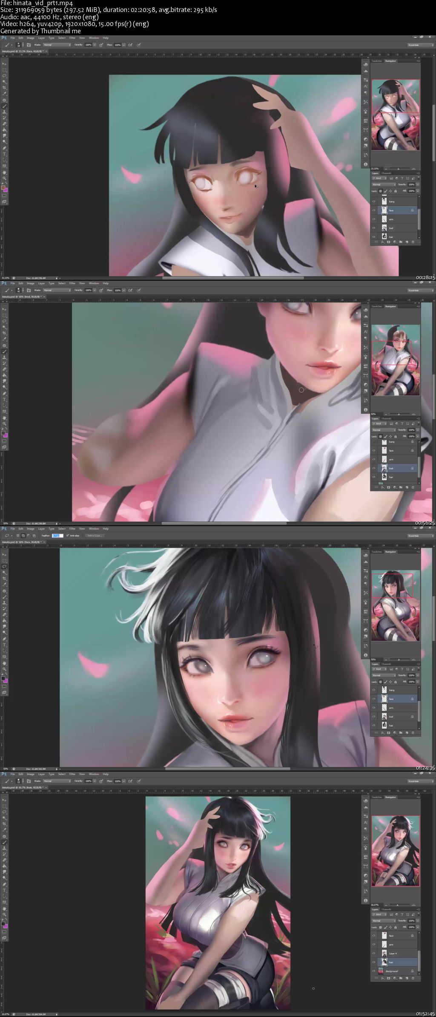In the 00:56:25 frame, show the hidden bang layer
The image size is (436, 1017).
374,441
